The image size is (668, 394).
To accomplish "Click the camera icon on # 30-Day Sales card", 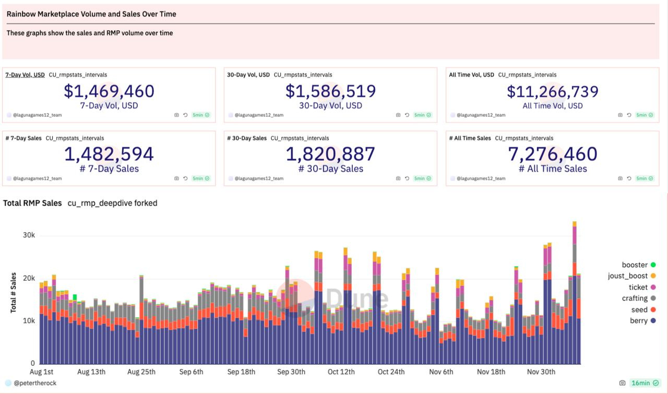I will coord(398,178).
